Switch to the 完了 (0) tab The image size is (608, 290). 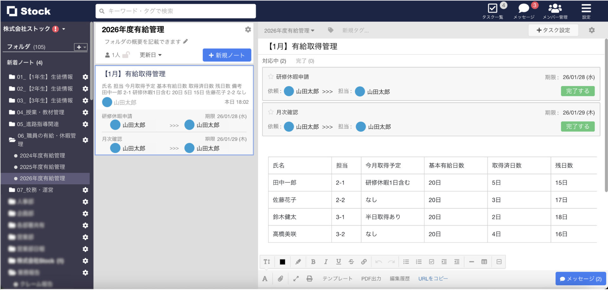pos(305,61)
